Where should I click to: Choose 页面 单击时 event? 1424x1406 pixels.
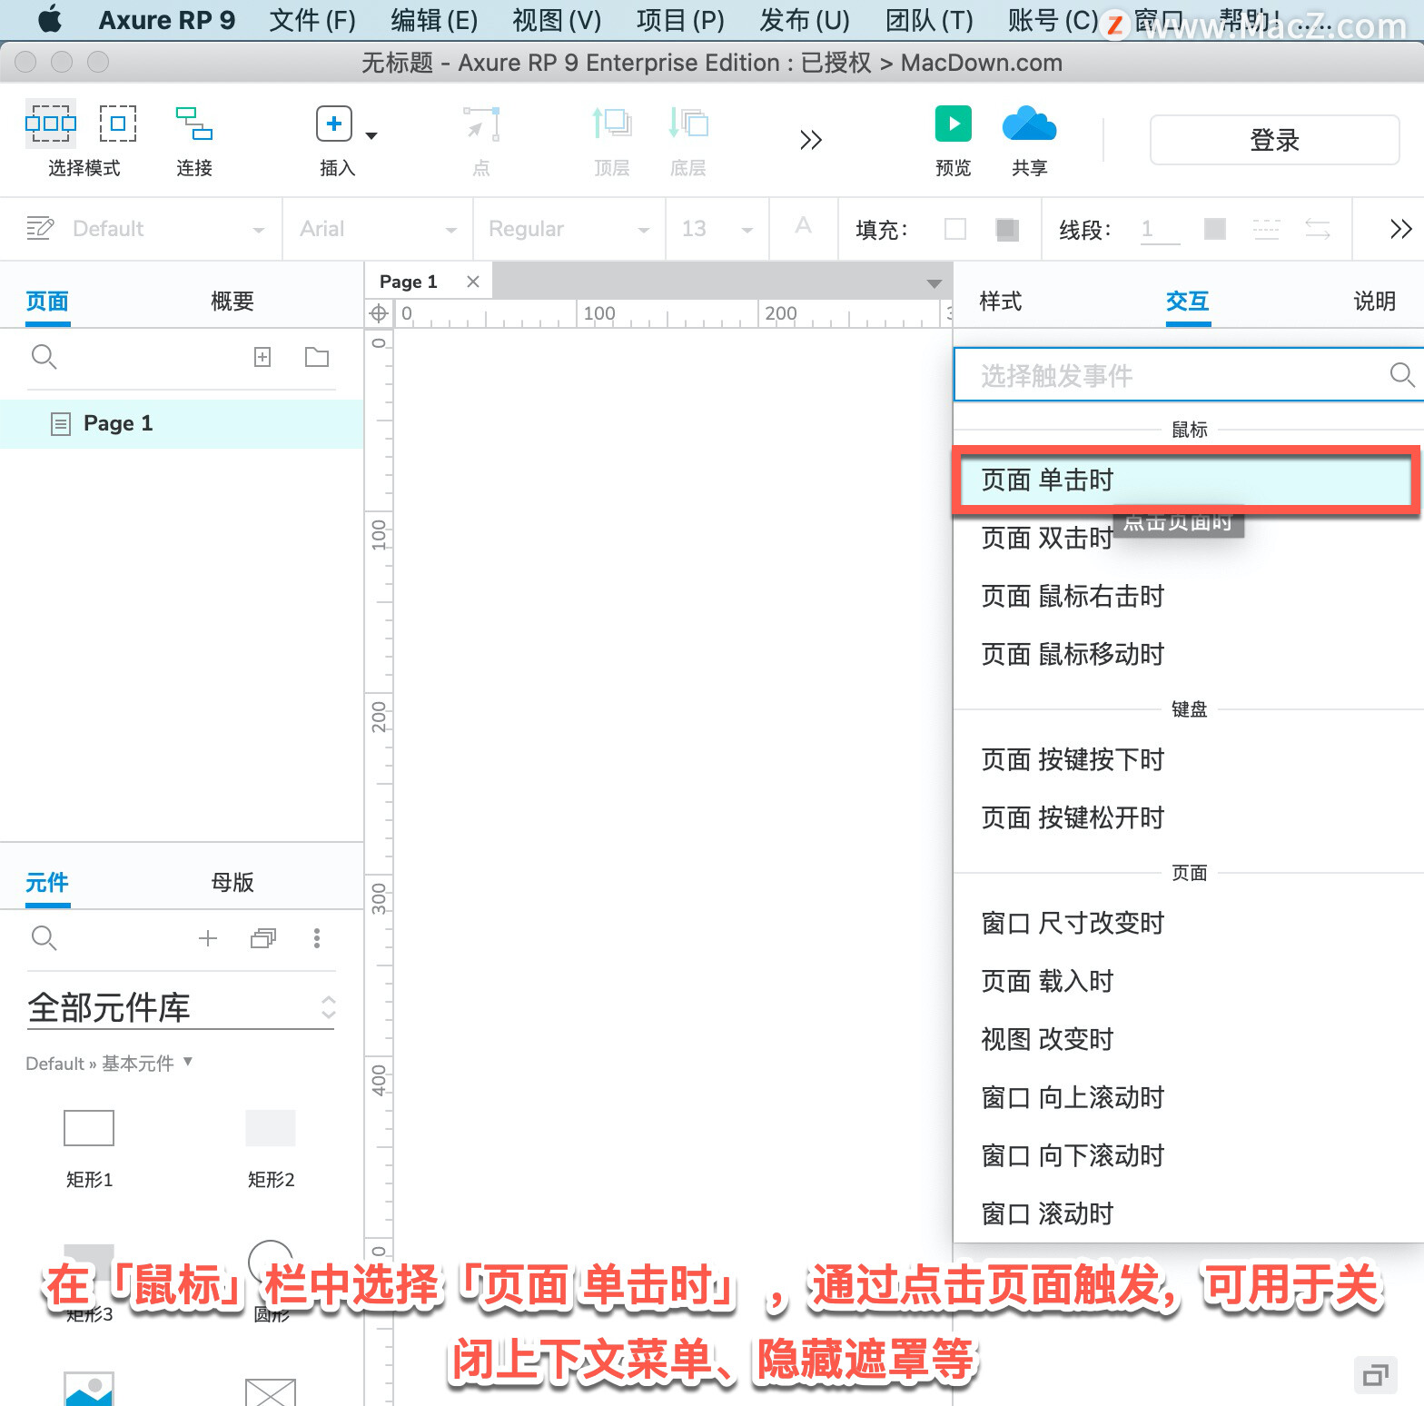pyautogui.click(x=1186, y=480)
